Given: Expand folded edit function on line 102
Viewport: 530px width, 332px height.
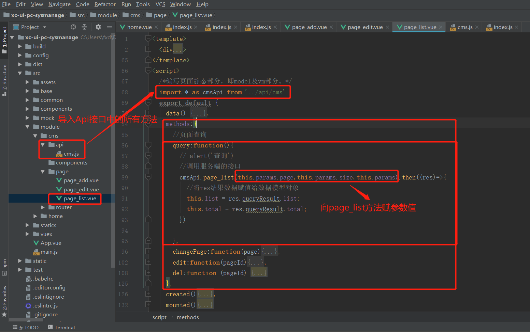Looking at the screenshot, I should point(148,262).
